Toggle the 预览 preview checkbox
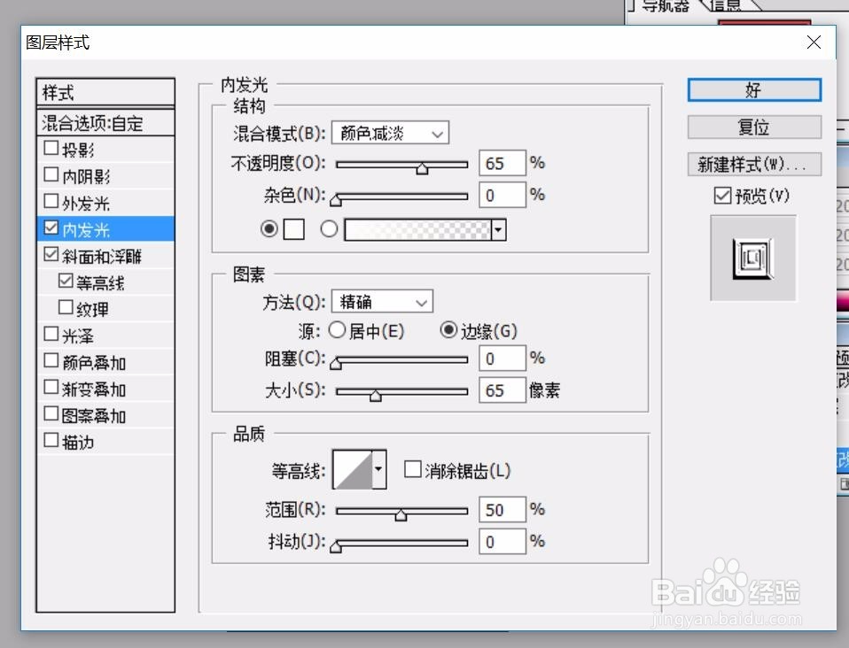The image size is (849, 648). point(722,196)
